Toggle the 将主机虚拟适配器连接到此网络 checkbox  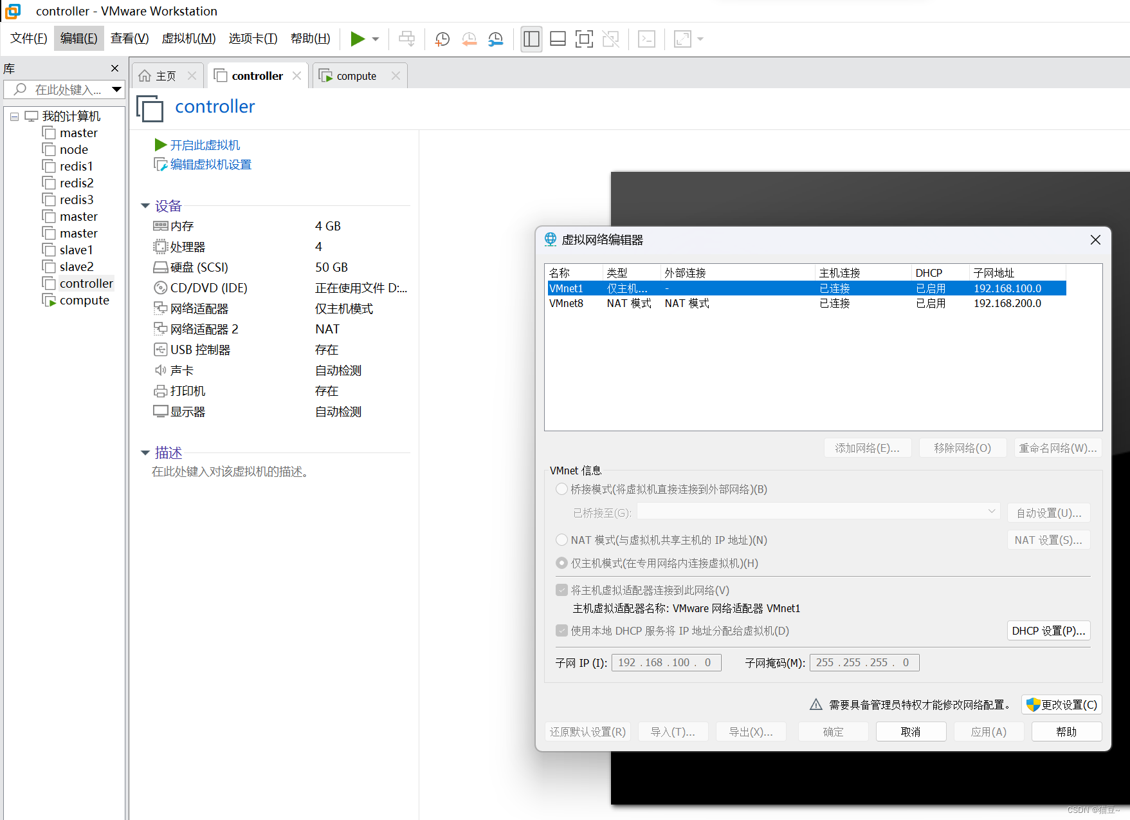click(x=561, y=590)
